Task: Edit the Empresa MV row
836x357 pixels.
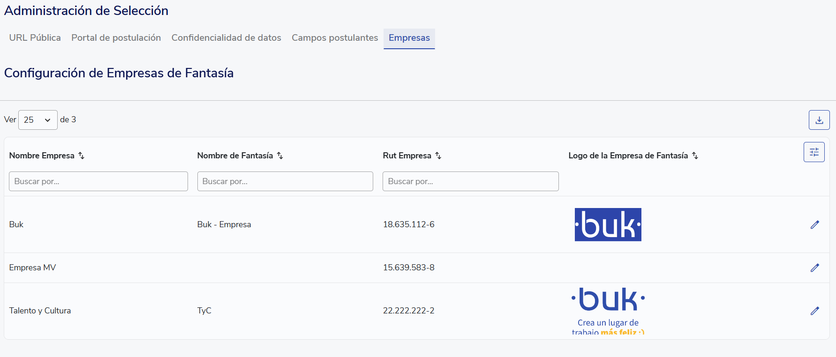Action: [x=814, y=268]
